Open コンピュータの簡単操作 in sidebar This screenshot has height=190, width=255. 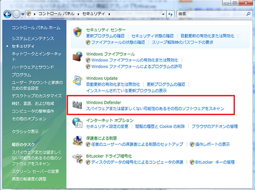pos(33,111)
